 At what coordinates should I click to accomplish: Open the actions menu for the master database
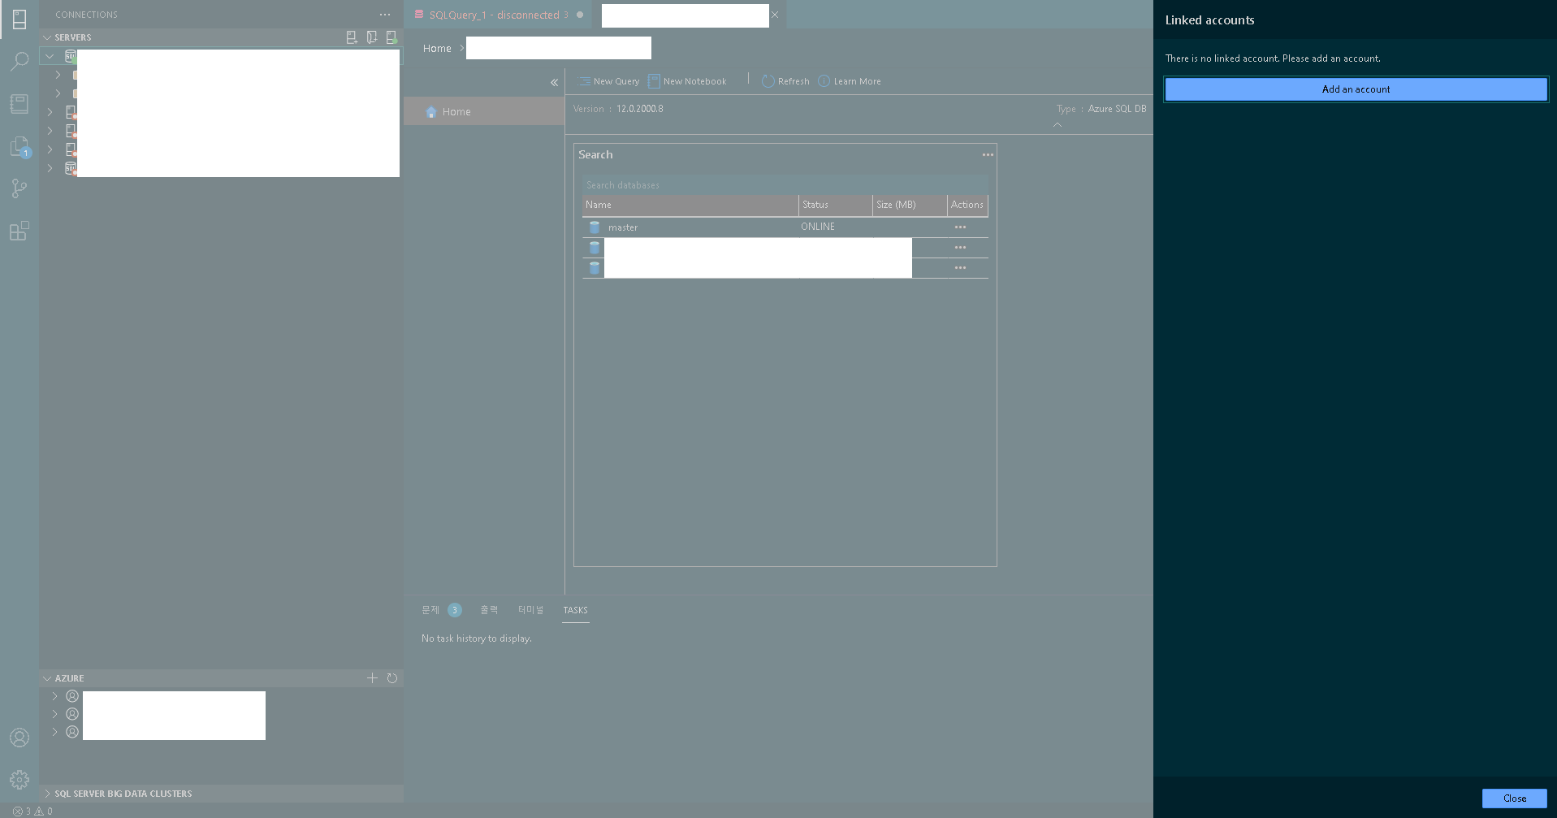click(960, 227)
